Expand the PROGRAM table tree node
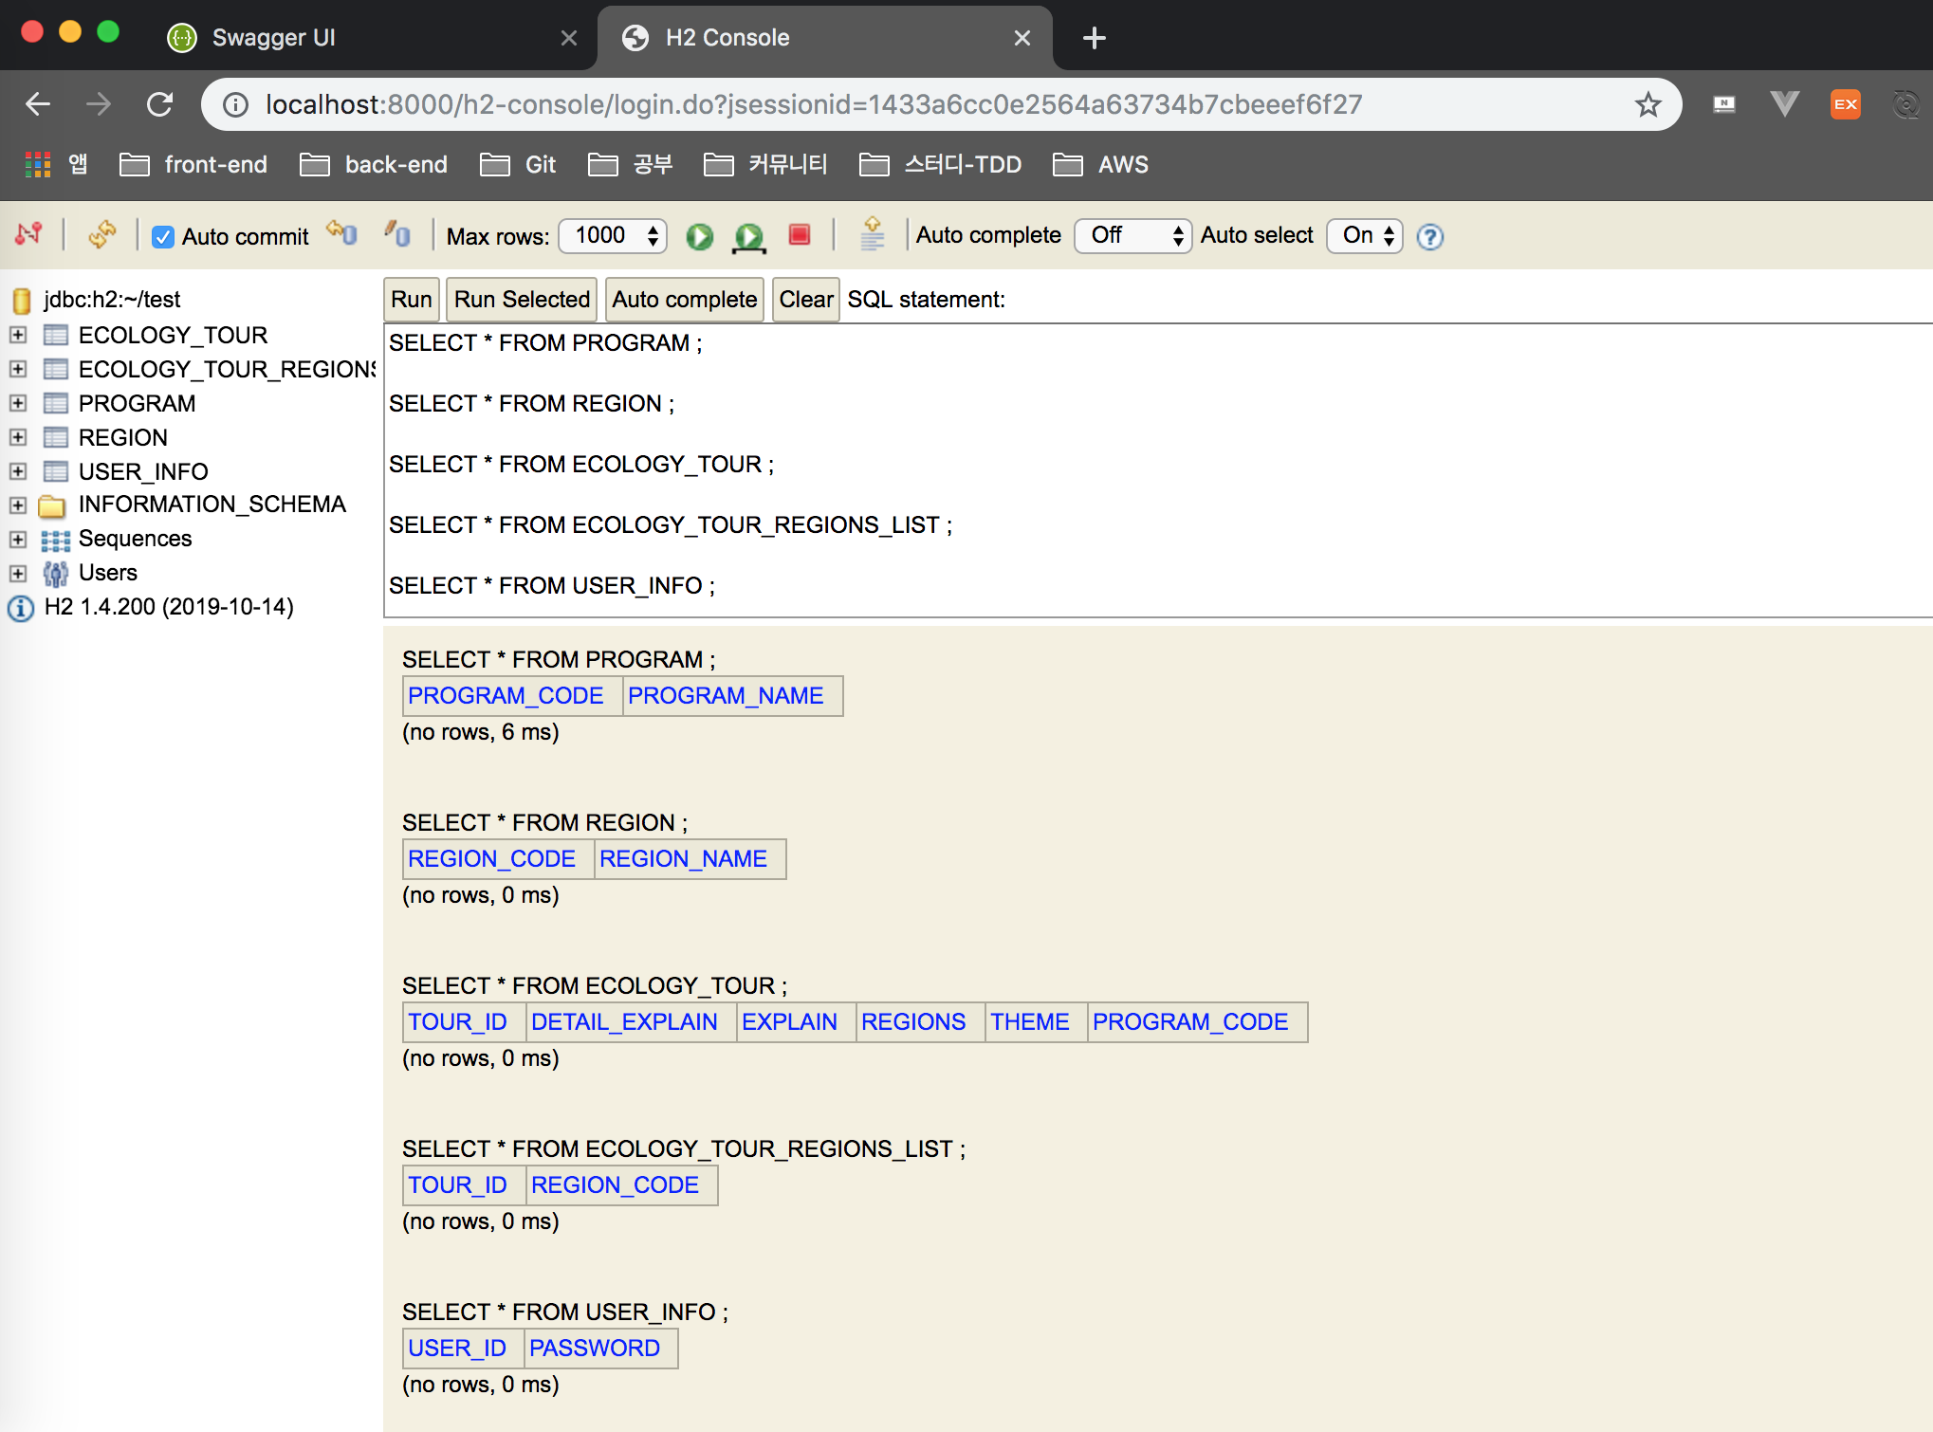 click(x=18, y=403)
